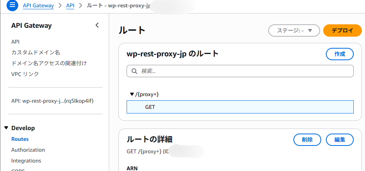Open Authorization under Develop
Image resolution: width=365 pixels, height=171 pixels.
click(28, 150)
